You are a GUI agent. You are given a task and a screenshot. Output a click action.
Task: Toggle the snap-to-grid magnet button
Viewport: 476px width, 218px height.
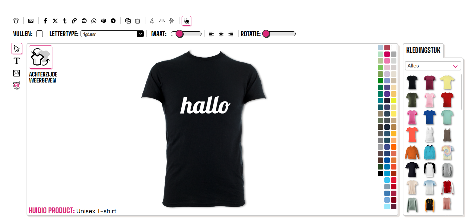186,21
